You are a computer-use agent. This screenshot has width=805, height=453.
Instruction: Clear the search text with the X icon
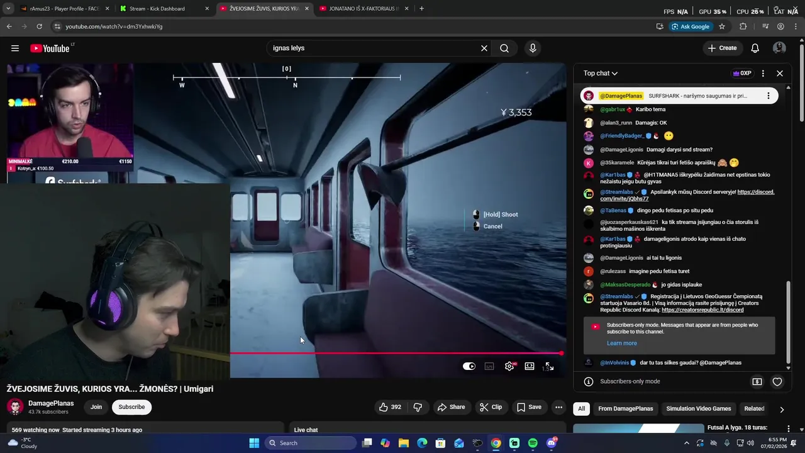484,48
